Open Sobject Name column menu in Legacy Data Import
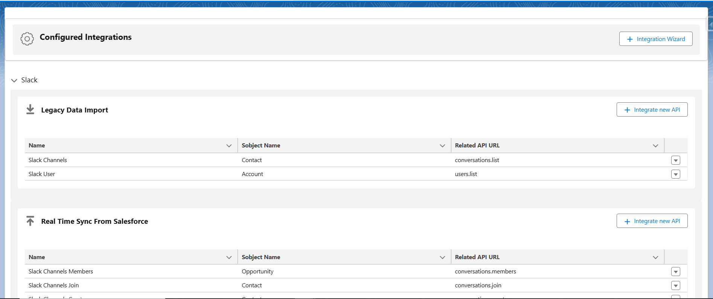 pos(442,146)
